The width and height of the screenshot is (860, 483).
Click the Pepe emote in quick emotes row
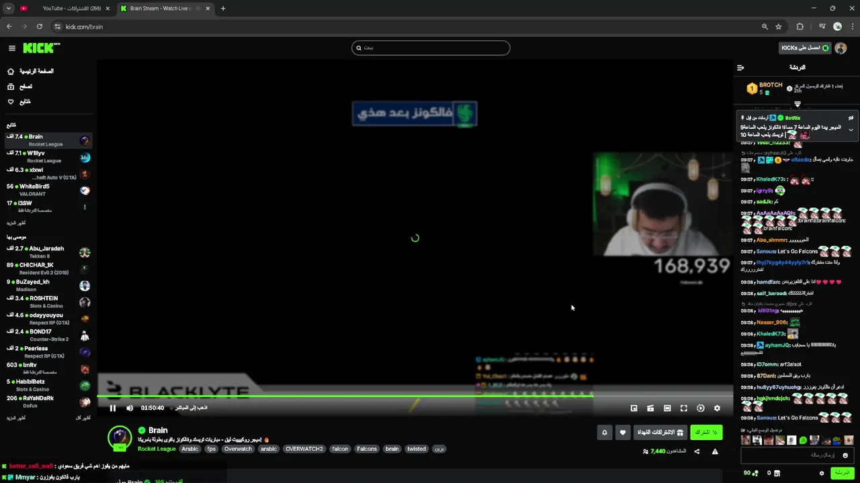click(836, 441)
